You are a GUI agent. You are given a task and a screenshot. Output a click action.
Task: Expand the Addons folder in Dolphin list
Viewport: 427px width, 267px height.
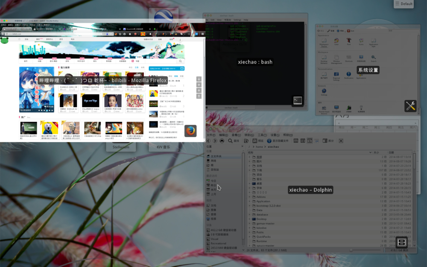click(x=249, y=197)
